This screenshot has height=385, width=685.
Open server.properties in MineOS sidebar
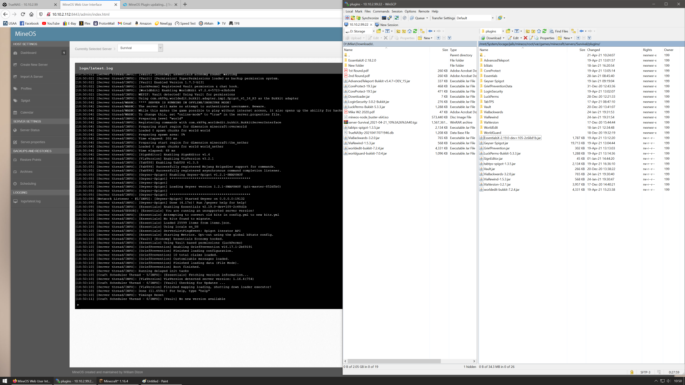(32, 142)
